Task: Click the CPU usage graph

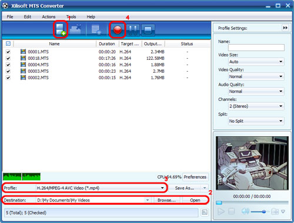Action: [22, 177]
